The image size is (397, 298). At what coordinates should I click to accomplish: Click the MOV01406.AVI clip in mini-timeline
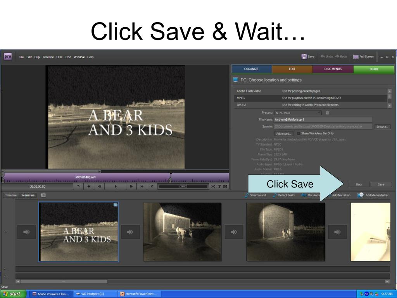(86, 177)
